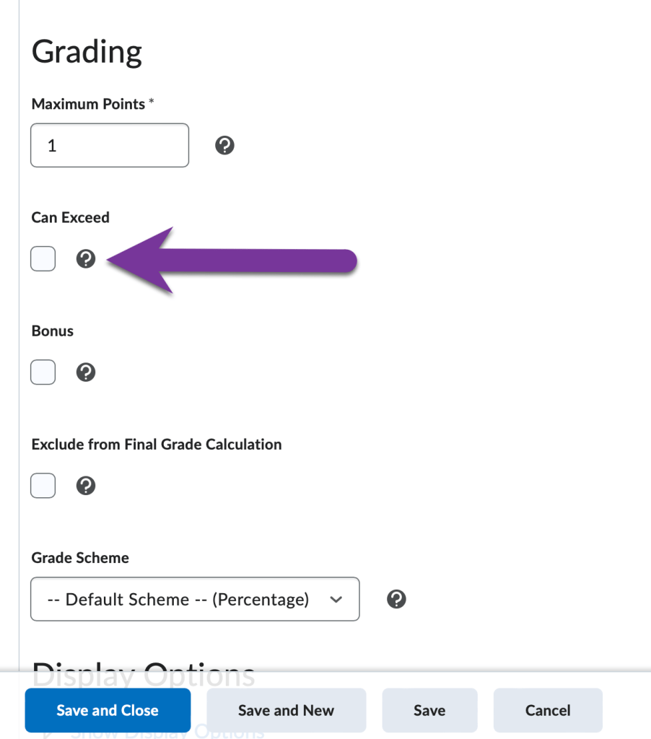Image resolution: width=651 pixels, height=739 pixels.
Task: Check the Bonus checkbox
Action: point(43,372)
